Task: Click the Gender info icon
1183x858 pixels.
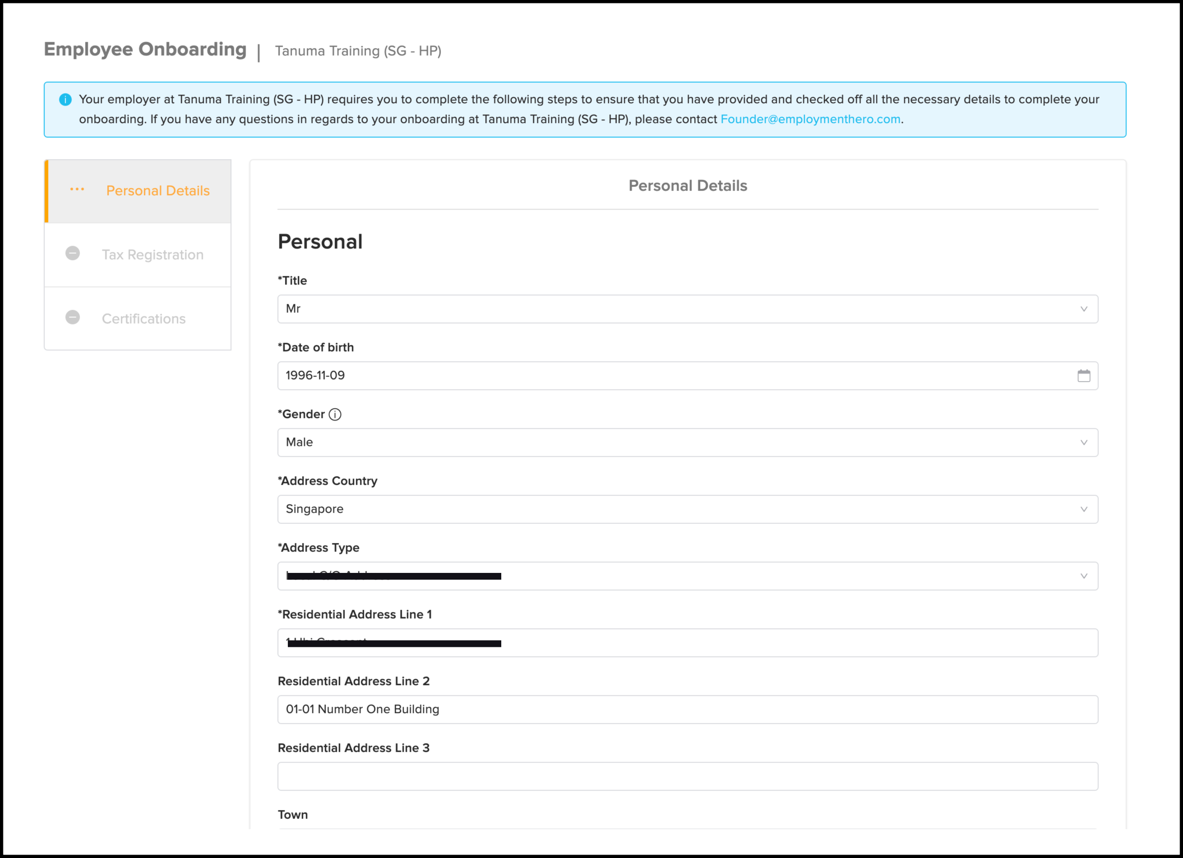Action: pyautogui.click(x=335, y=415)
